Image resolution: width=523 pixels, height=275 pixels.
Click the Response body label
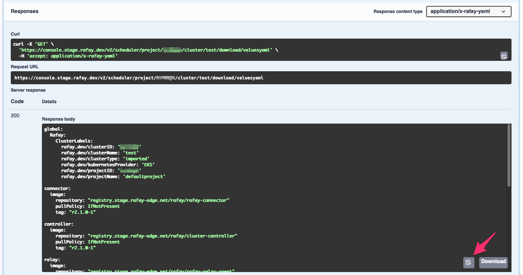58,119
